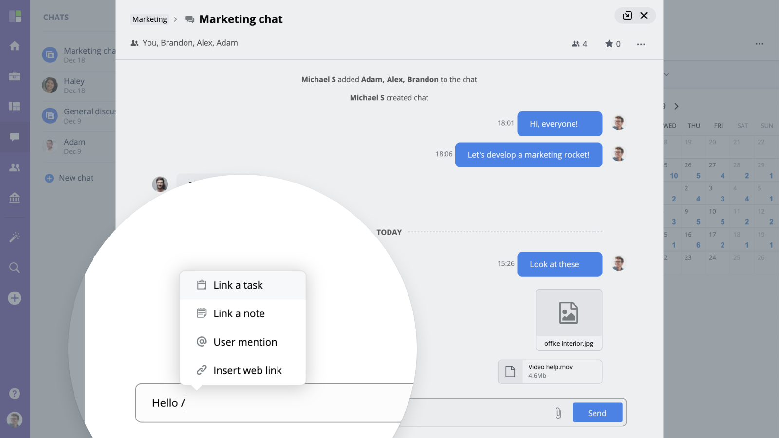This screenshot has height=438, width=779.
Task: Show the 4 chat members count
Action: pyautogui.click(x=579, y=44)
